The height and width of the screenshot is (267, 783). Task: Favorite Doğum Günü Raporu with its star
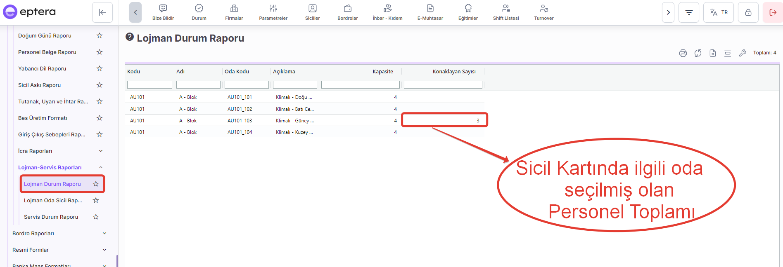pyautogui.click(x=100, y=35)
